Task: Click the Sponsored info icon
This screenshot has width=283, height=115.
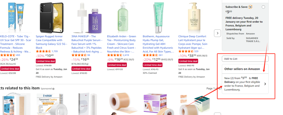Action: point(53,89)
